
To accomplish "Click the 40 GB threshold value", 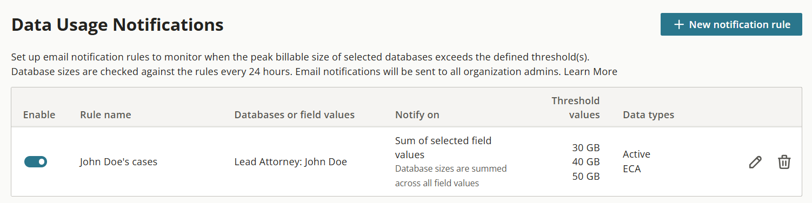I will click(x=585, y=161).
